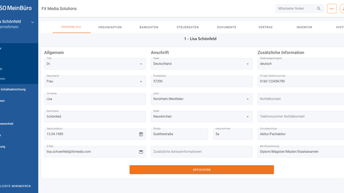Switch to the Bankdaten tab
The image size is (344, 193).
point(149,27)
